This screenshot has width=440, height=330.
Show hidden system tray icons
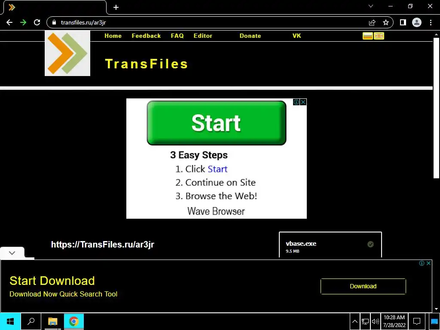point(354,321)
